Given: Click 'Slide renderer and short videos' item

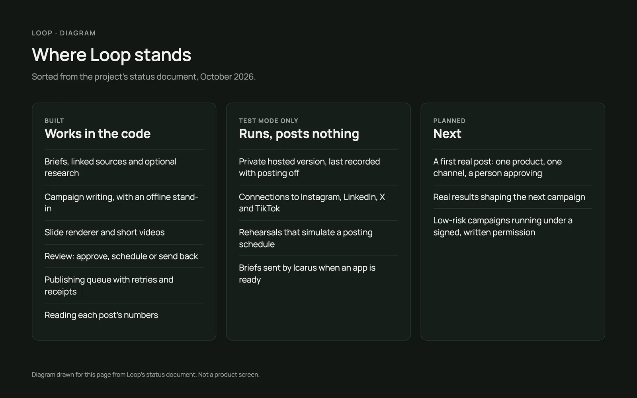Looking at the screenshot, I should pyautogui.click(x=124, y=232).
